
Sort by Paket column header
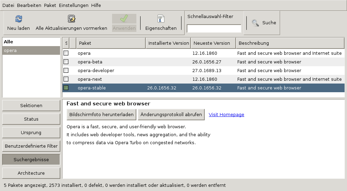111,43
